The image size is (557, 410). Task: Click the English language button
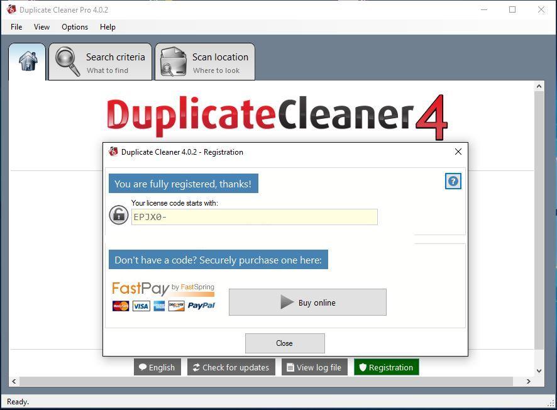pyautogui.click(x=157, y=367)
